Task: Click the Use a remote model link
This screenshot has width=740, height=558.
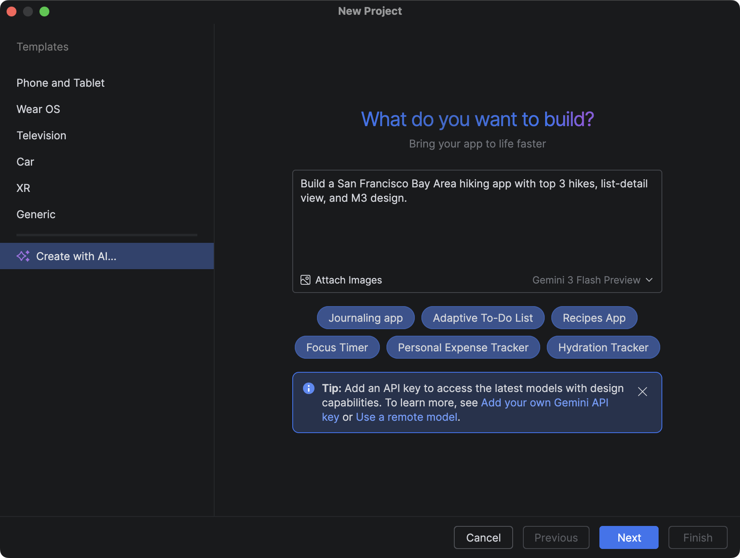Action: 407,417
